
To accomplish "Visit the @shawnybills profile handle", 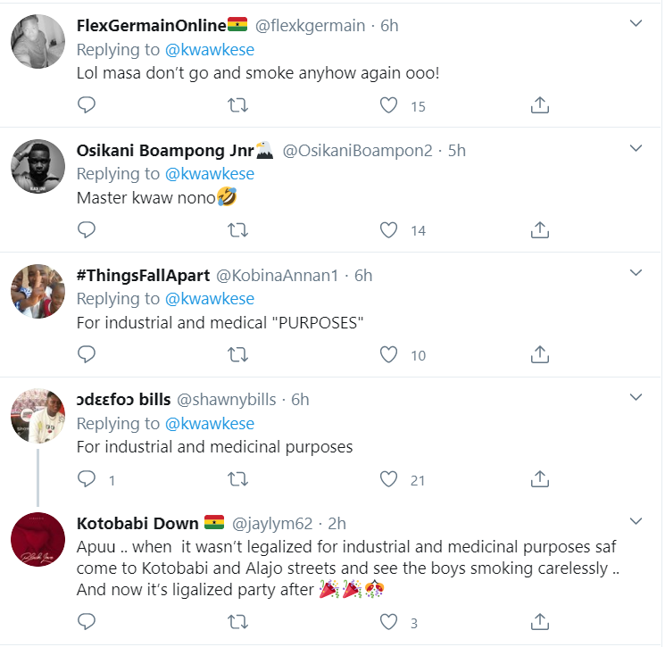I will point(227,400).
